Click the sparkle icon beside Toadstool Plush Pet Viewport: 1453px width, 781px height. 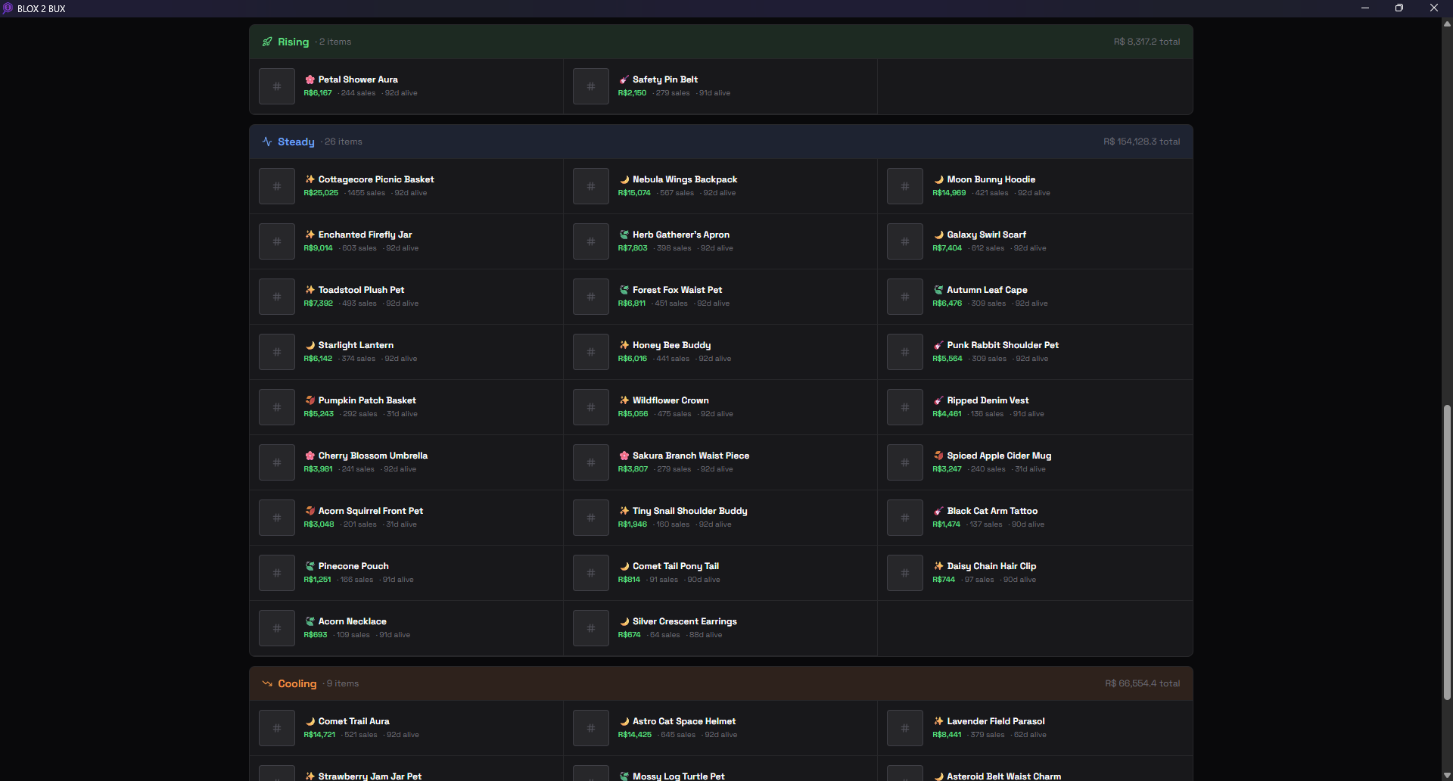310,290
